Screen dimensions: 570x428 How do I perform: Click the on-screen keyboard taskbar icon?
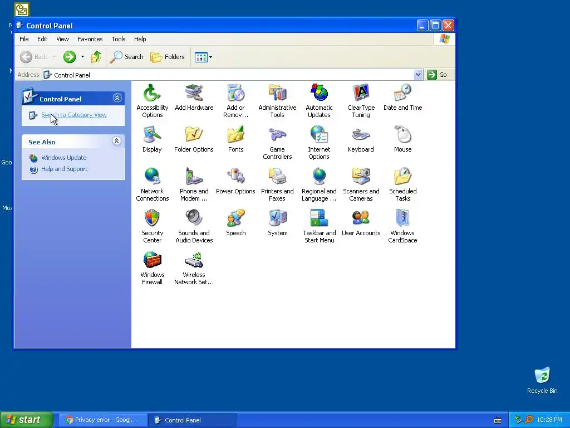(498, 420)
